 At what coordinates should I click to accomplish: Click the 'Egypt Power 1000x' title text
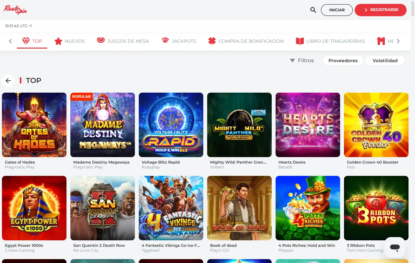(24, 246)
